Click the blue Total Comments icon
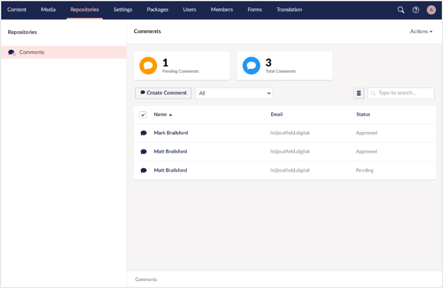The width and height of the screenshot is (443, 288). coord(252,65)
